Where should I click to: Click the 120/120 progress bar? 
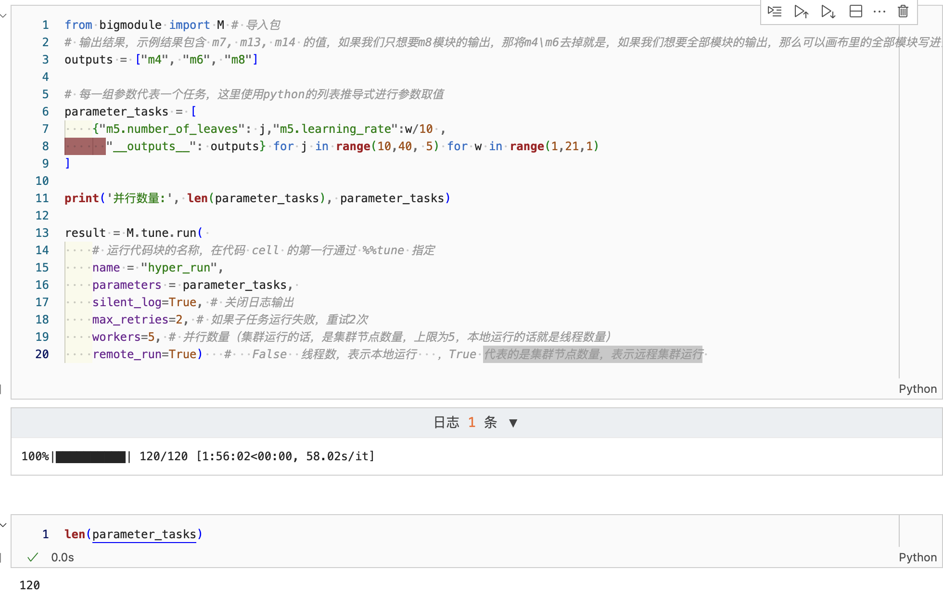coord(90,456)
